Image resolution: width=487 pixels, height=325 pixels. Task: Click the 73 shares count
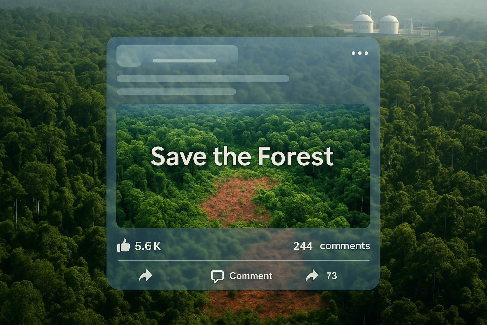click(x=332, y=276)
